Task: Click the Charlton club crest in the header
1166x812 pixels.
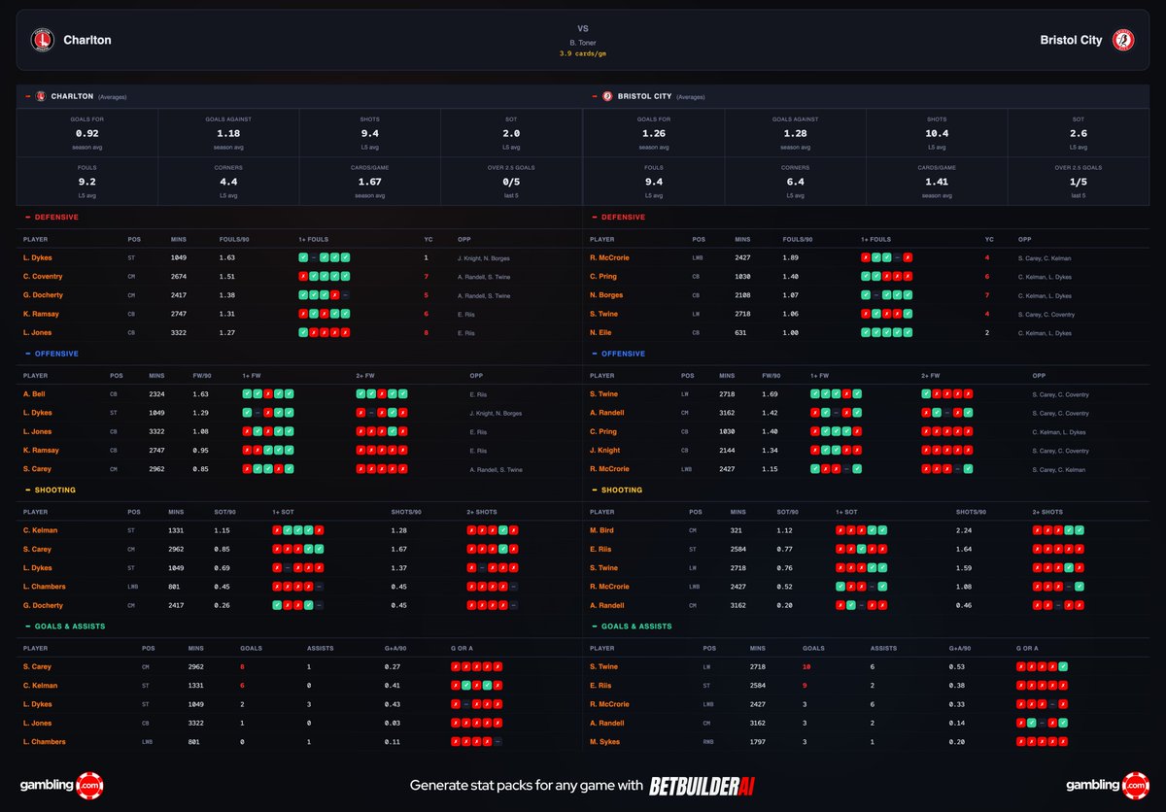Action: click(x=43, y=40)
